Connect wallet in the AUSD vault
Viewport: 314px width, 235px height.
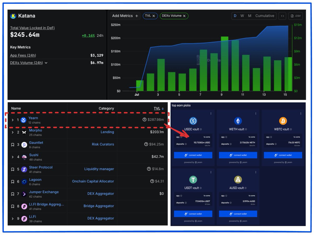(x=238, y=214)
